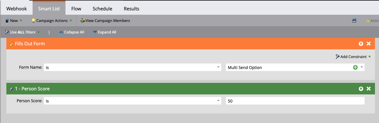Click View Campaign Members icon

pos(83,21)
